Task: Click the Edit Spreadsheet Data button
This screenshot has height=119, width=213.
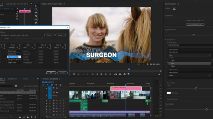Action: (195, 24)
